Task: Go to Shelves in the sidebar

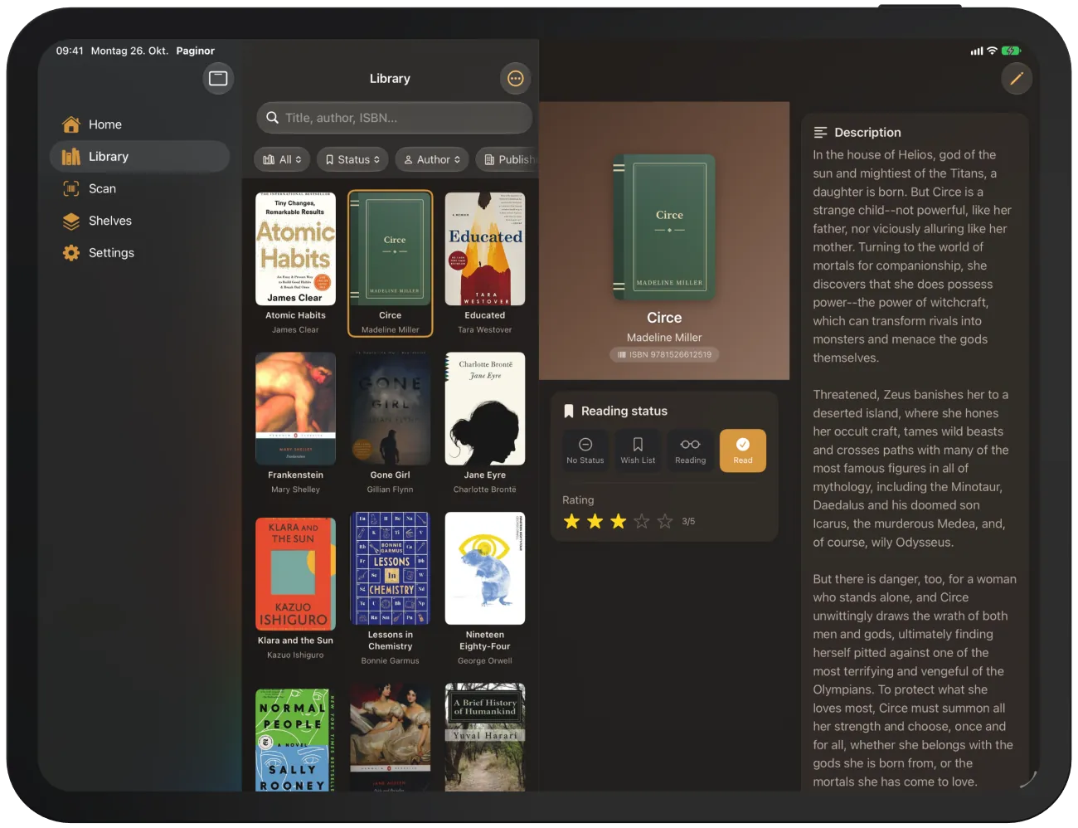Action: click(139, 221)
